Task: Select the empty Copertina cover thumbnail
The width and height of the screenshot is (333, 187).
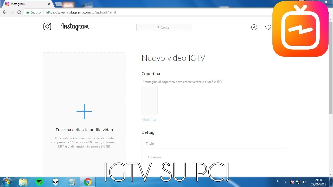Action: [x=150, y=101]
